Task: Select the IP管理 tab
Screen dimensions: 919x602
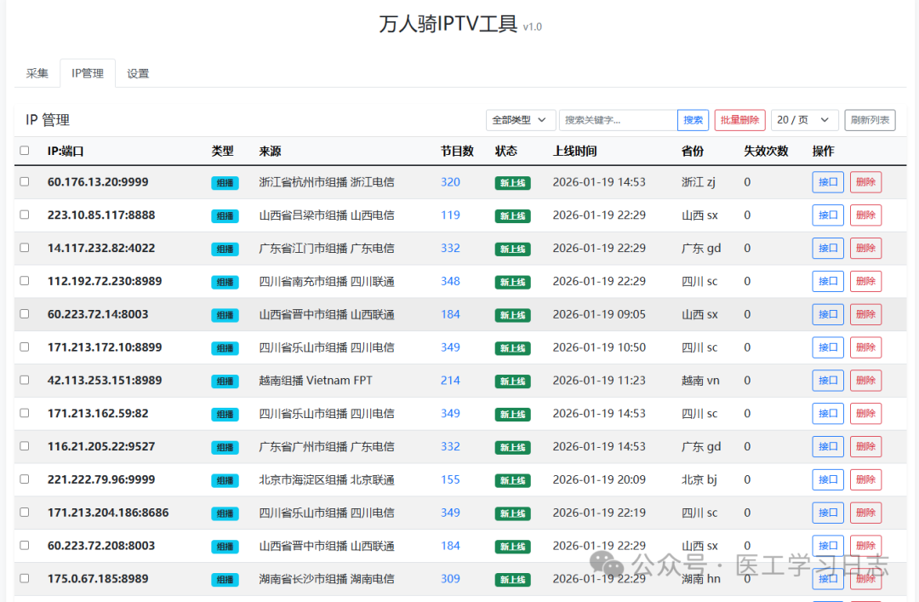Action: coord(87,73)
